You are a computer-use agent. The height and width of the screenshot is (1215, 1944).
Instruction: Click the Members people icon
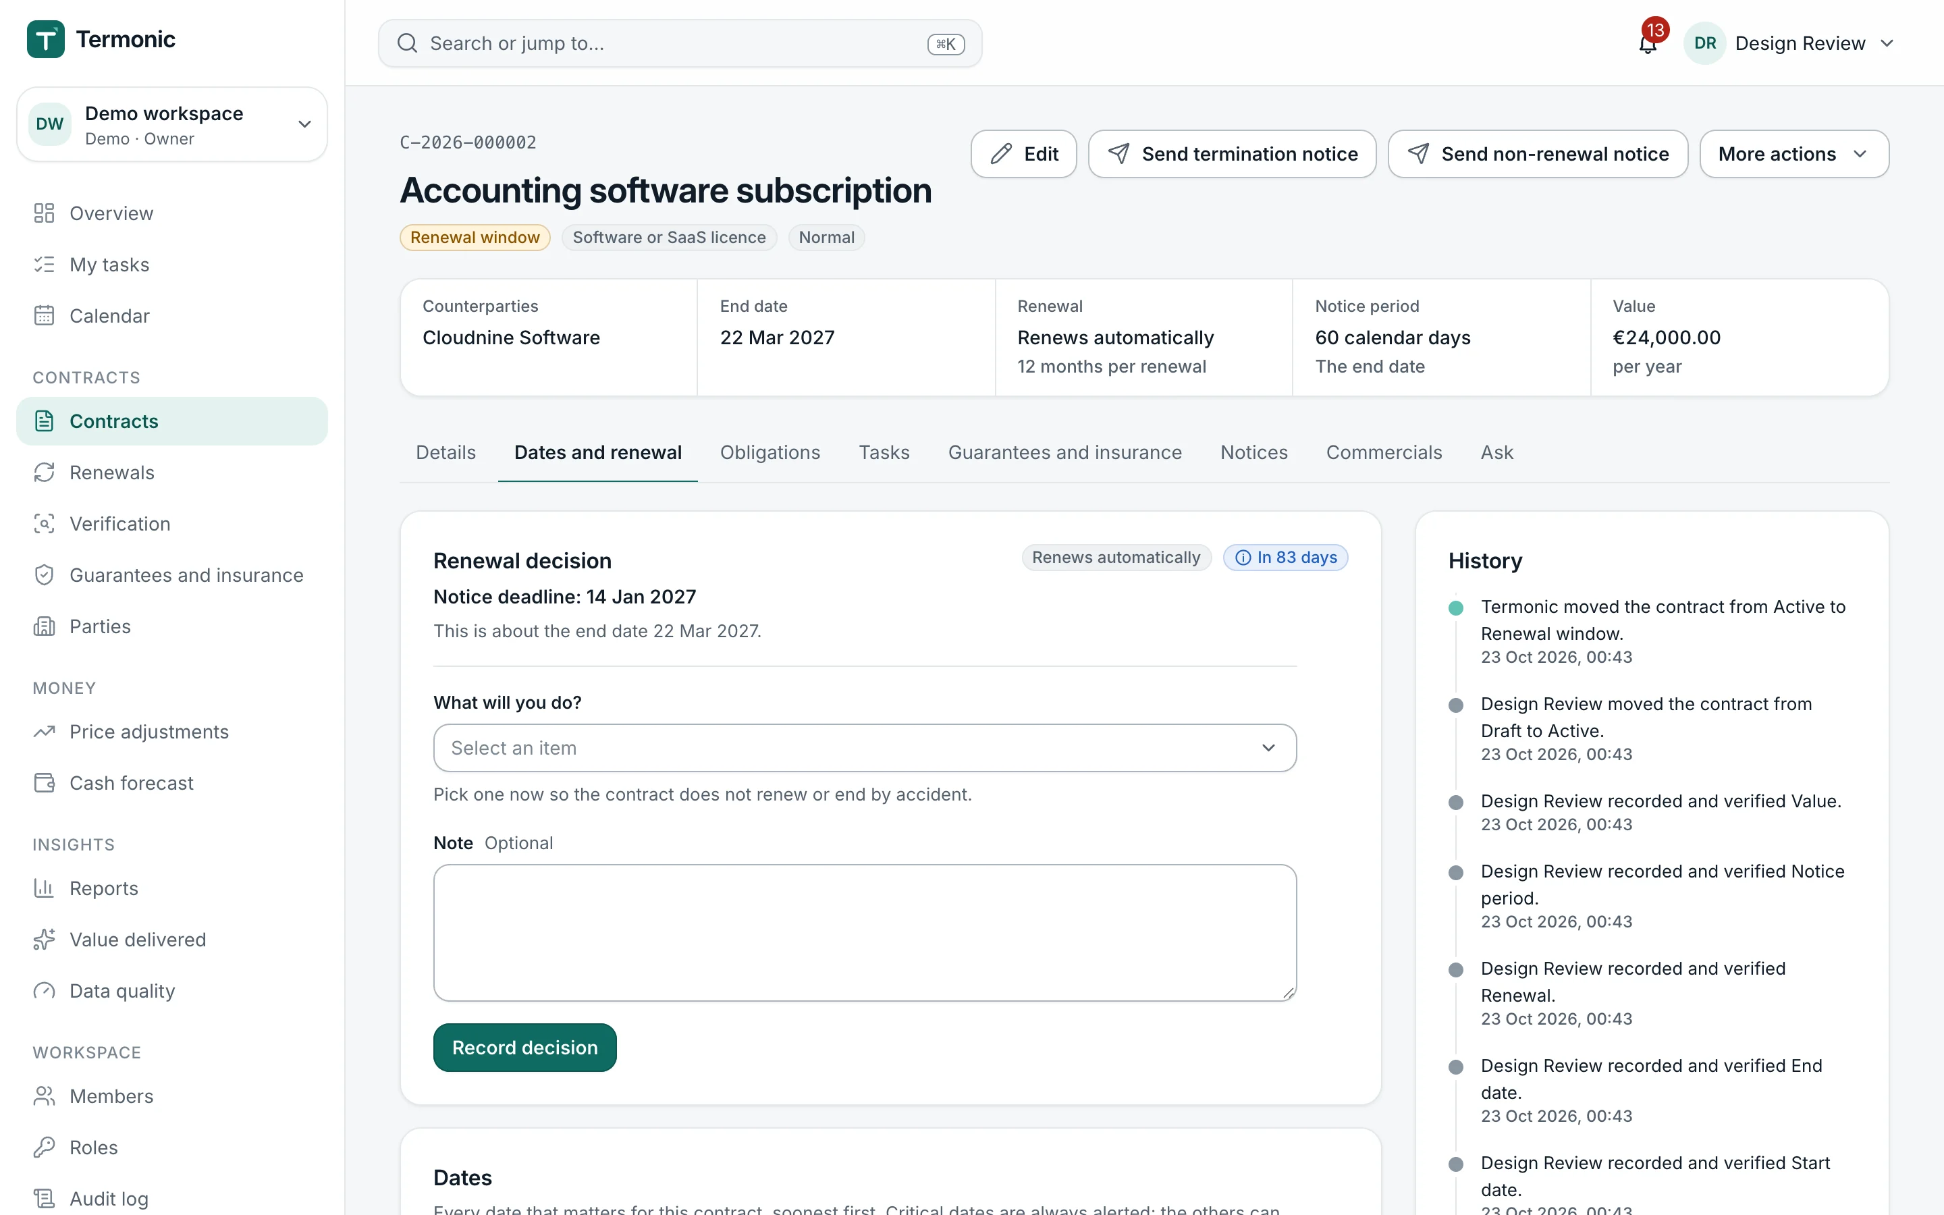[x=44, y=1097]
